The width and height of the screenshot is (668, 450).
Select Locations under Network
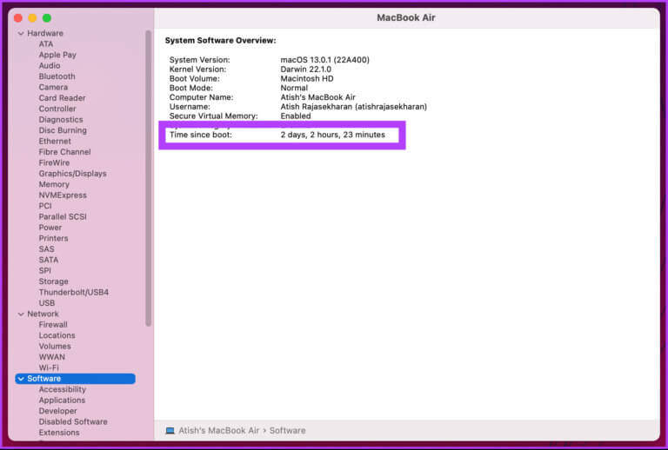tap(57, 335)
